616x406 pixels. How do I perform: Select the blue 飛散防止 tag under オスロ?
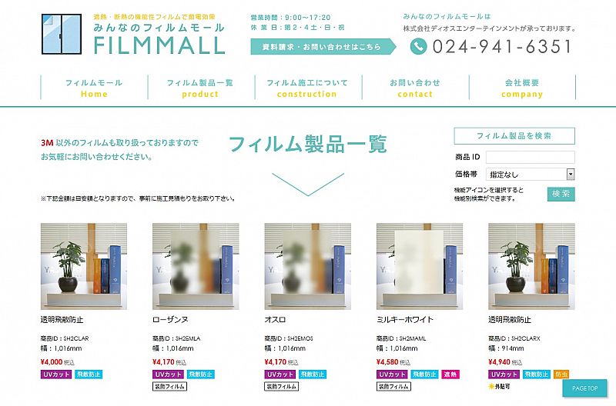313,374
